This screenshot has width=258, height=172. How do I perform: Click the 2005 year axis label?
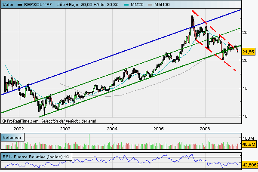coord(159,129)
